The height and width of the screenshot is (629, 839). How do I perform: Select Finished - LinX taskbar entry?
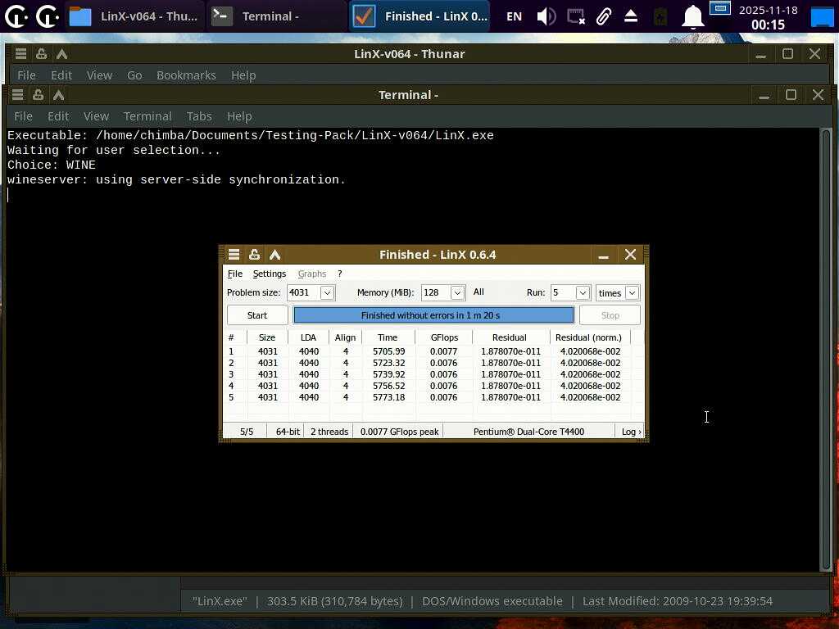point(420,16)
